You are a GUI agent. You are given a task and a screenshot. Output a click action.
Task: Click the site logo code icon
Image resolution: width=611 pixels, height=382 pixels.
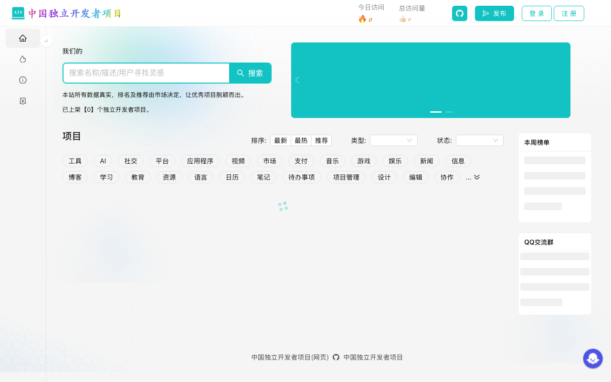tap(18, 13)
